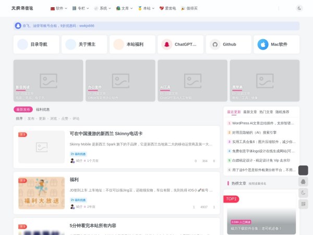Image resolution: width=313 pixels, height=235 pixels.
Task: Open the Skinny电话卡 article title
Action: tap(106, 134)
